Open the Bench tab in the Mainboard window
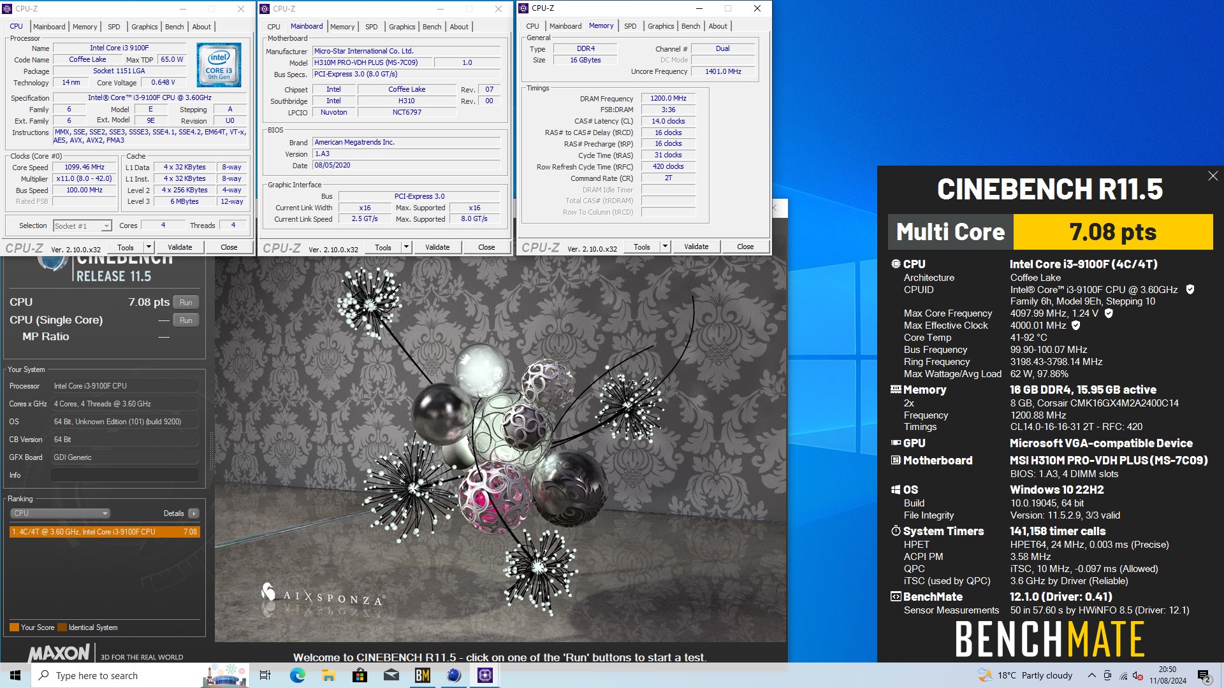This screenshot has width=1224, height=688. tap(432, 27)
